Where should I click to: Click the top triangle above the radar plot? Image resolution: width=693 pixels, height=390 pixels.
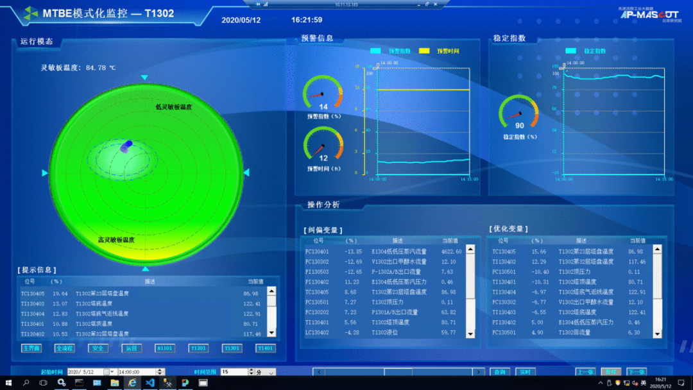145,77
